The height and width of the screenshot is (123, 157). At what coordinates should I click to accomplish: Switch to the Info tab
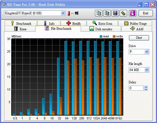click(x=49, y=23)
